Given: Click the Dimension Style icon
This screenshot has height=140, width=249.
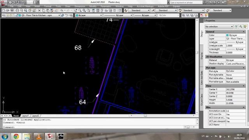Looking at the screenshot, I should [153, 10].
